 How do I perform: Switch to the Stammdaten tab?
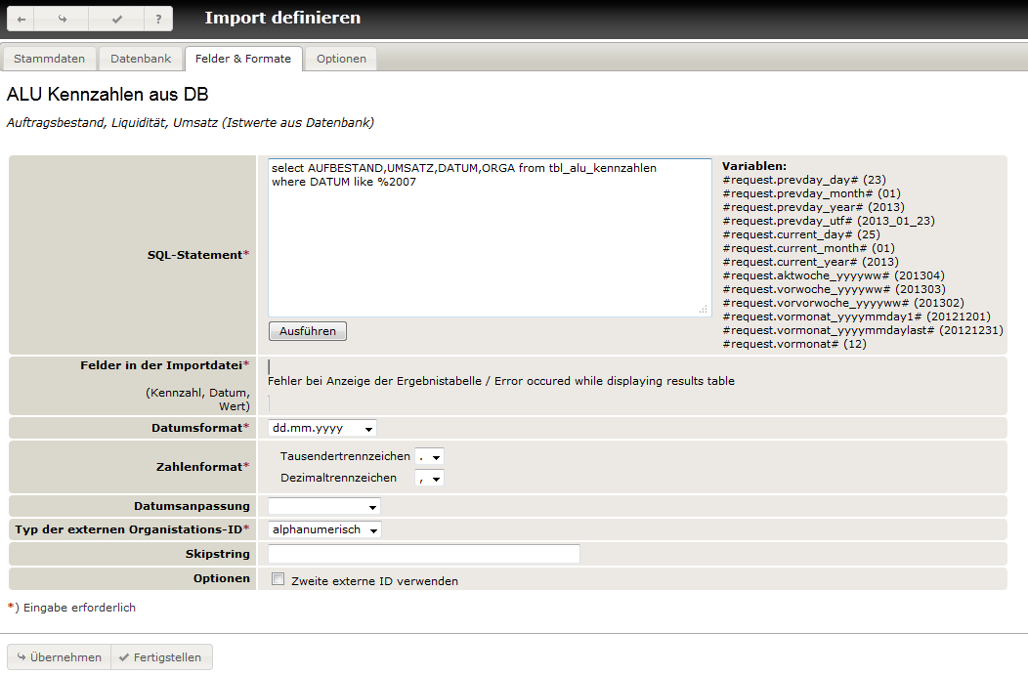49,59
